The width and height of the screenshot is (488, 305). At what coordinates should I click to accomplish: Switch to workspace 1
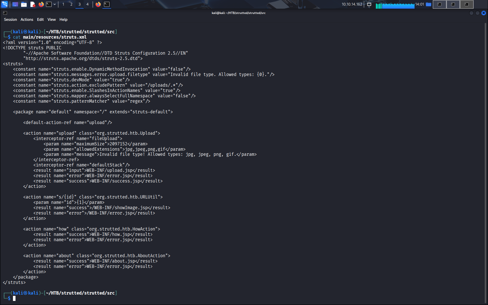[63, 4]
